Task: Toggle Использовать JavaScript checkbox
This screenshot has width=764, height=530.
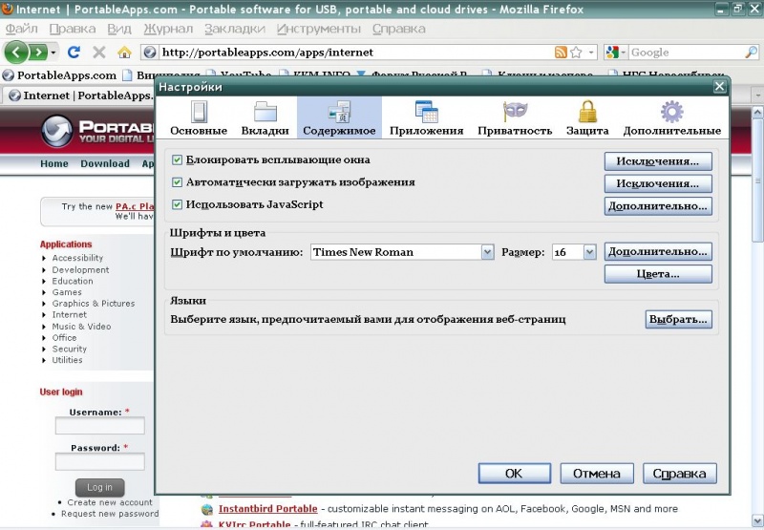Action: pyautogui.click(x=177, y=204)
